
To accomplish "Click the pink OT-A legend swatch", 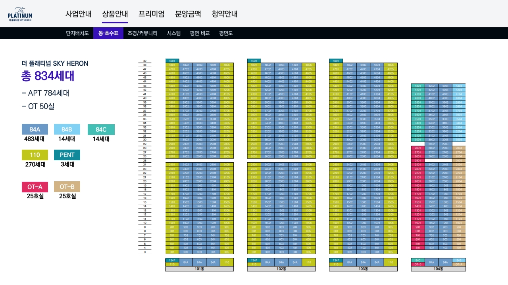I will [35, 186].
